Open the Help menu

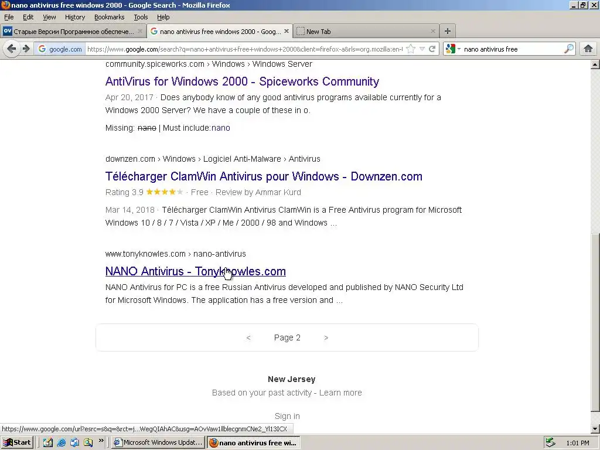pos(163,17)
